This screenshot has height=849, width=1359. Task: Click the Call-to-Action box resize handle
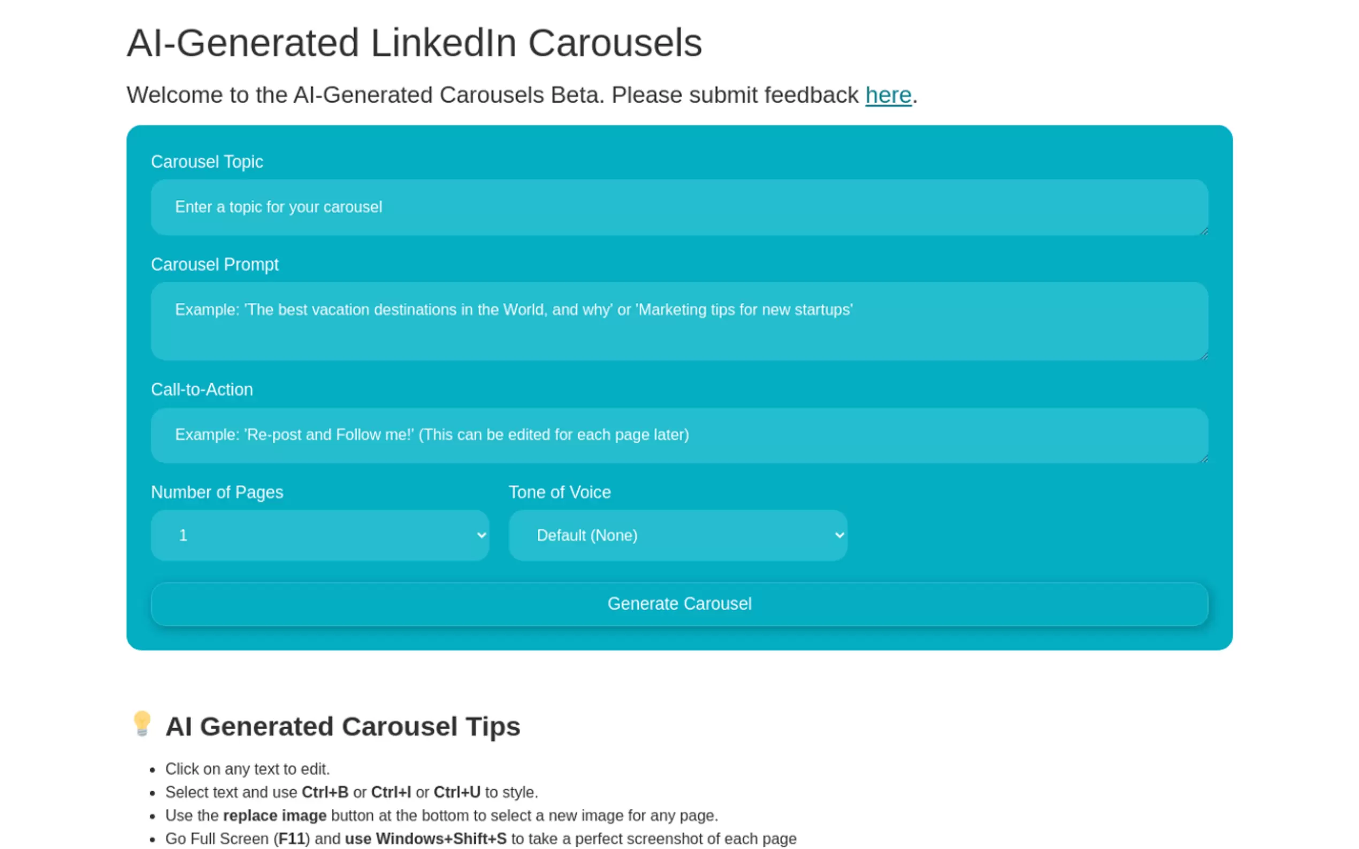pyautogui.click(x=1203, y=459)
